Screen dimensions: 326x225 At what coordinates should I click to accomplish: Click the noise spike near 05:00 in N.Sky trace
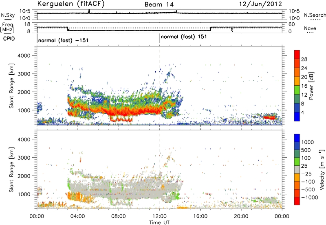(89, 11)
